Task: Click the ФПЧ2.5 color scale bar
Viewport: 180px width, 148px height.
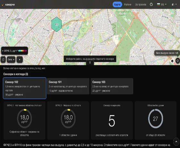Action: (x=22, y=51)
